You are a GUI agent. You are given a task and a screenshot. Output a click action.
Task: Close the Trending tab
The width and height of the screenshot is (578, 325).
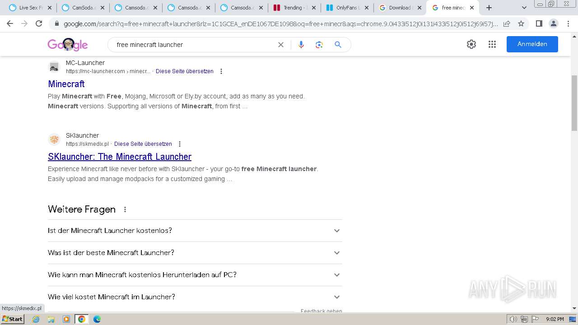314,8
